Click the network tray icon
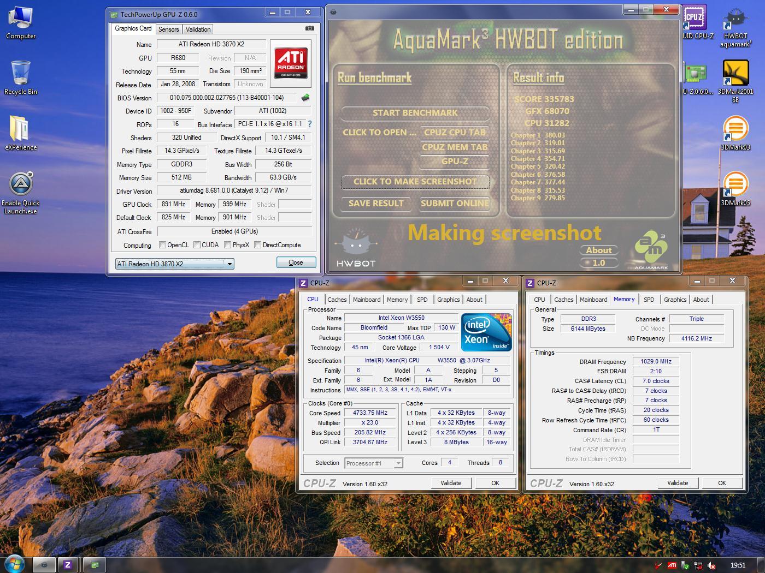The image size is (765, 573). pyautogui.click(x=698, y=565)
